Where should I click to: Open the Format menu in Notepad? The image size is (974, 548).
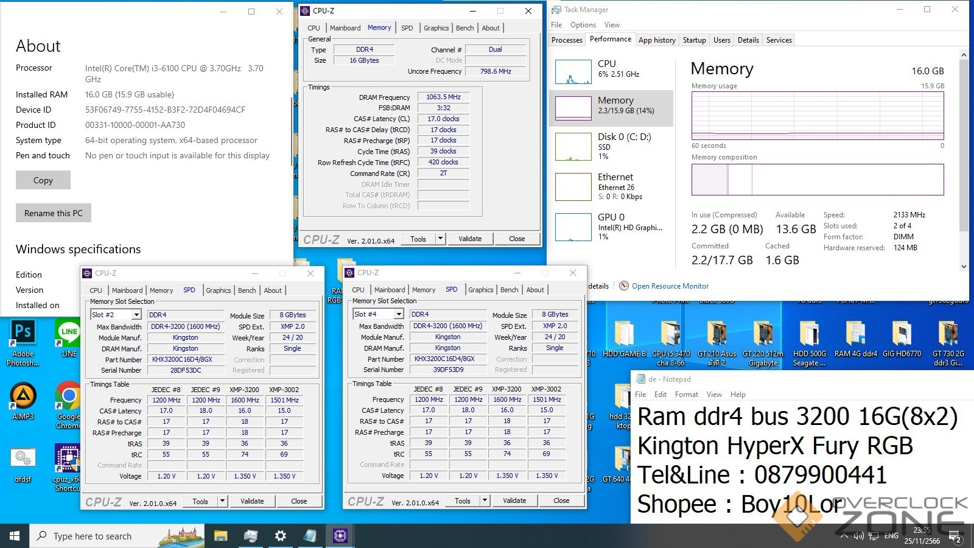[686, 395]
